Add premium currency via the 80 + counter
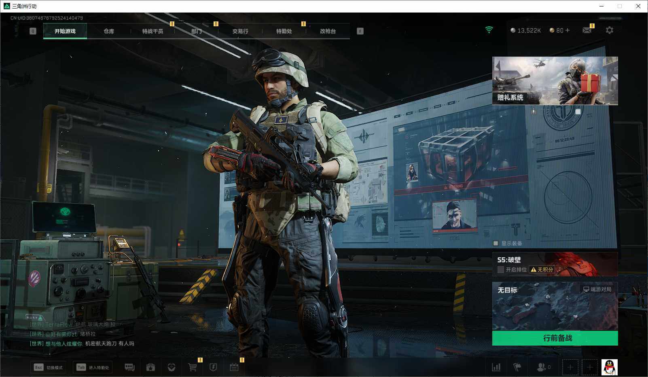The image size is (648, 377). (559, 30)
